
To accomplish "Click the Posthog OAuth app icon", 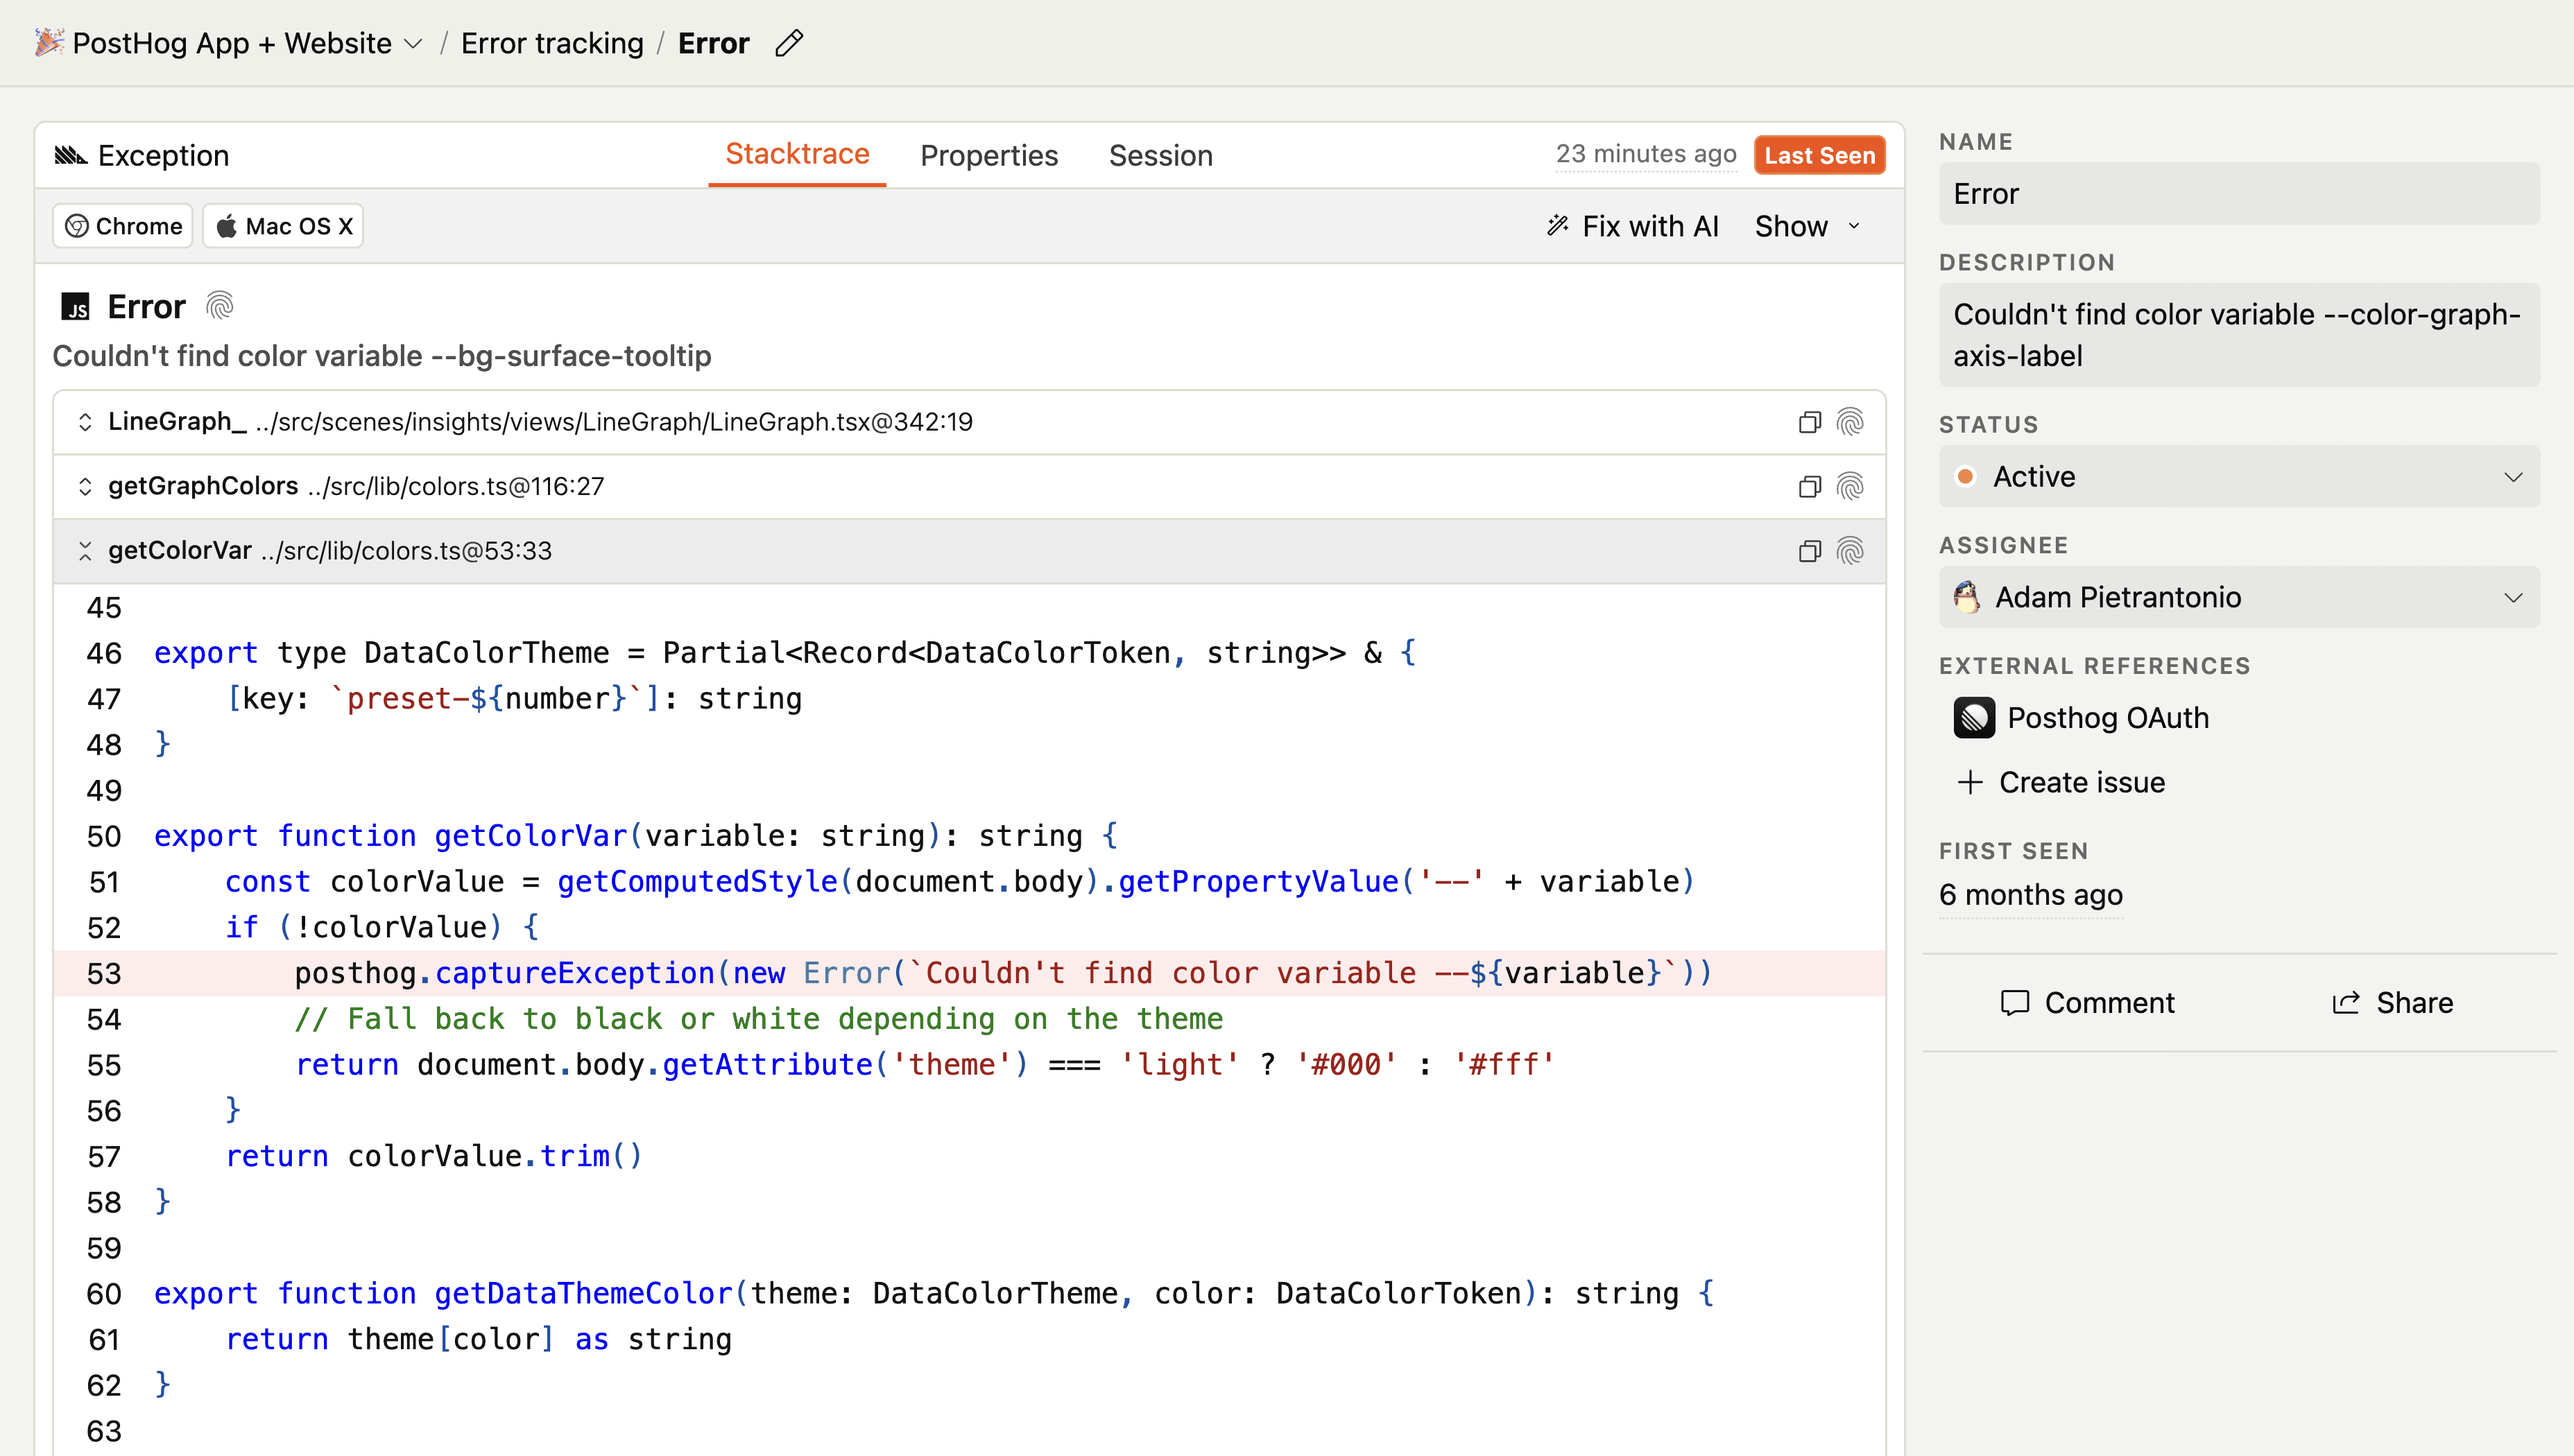I will (1974, 718).
